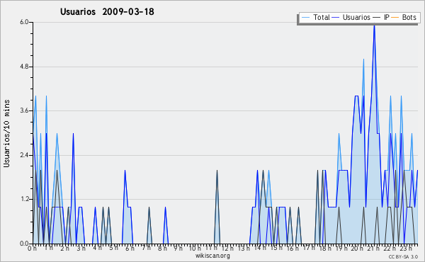This screenshot has width=425, height=262.
Task: Click the 3 h x-axis label
Action: click(x=81, y=248)
